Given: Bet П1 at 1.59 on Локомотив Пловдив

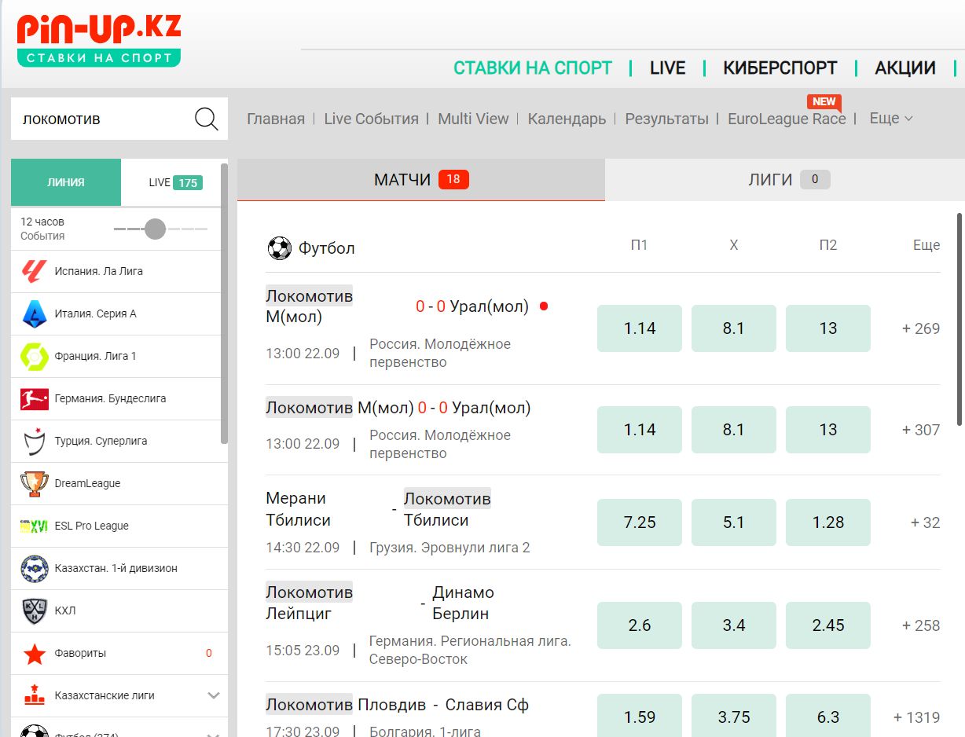Looking at the screenshot, I should tap(640, 716).
